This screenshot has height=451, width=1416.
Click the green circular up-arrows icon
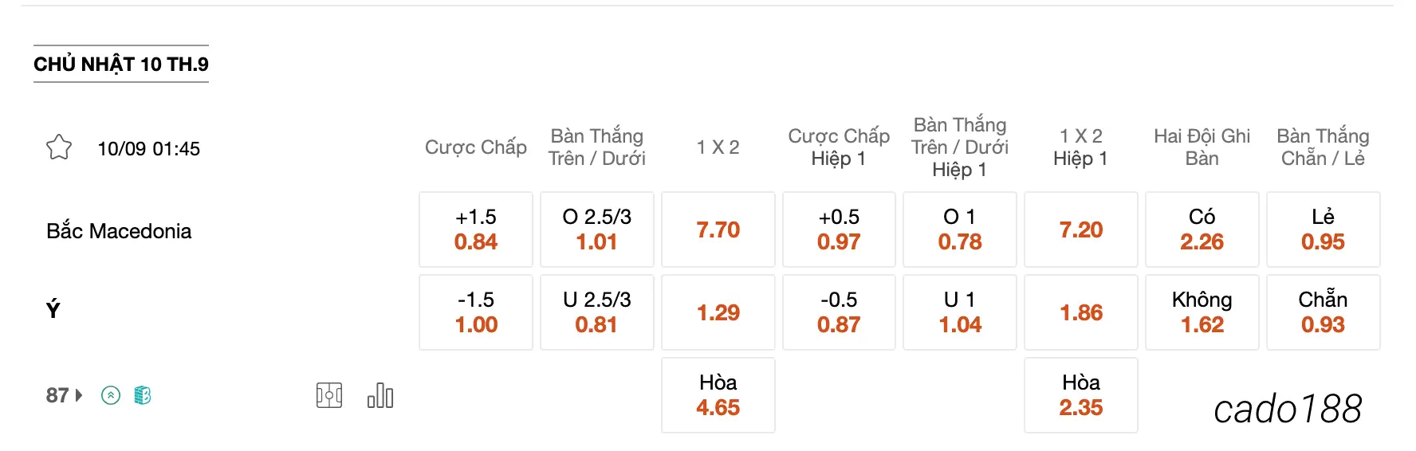(x=111, y=395)
